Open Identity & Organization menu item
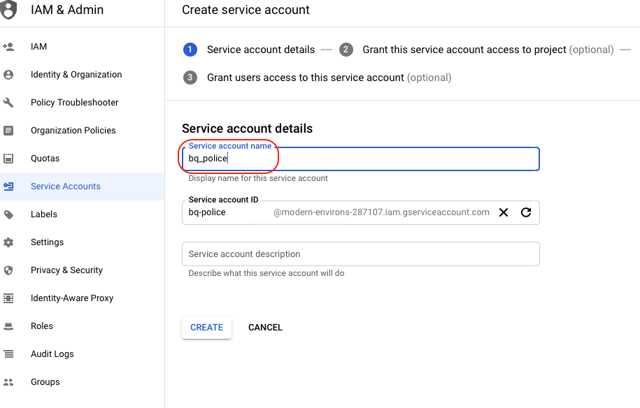 pos(76,75)
